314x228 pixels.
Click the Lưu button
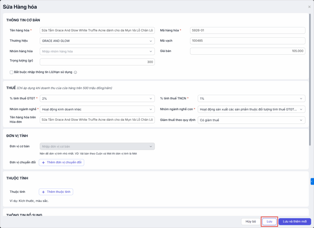tap(270, 222)
